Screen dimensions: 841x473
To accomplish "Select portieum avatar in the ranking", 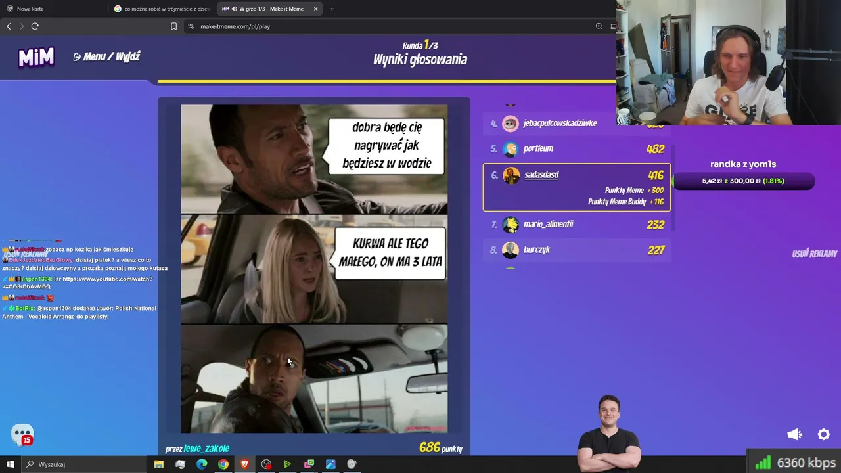I will (x=511, y=149).
